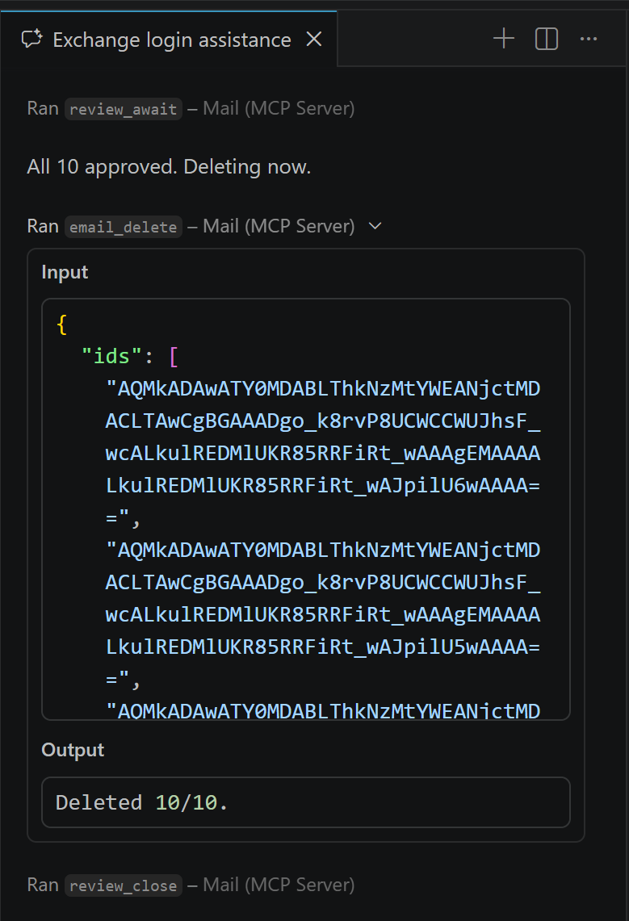Click the email_delete tool badge
This screenshot has height=921, width=629.
click(x=123, y=226)
